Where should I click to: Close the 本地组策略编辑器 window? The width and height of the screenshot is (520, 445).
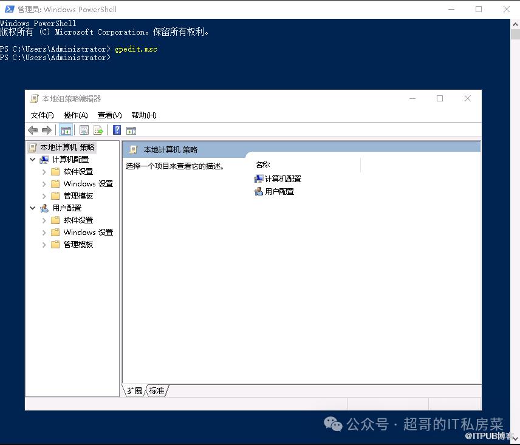[468, 98]
